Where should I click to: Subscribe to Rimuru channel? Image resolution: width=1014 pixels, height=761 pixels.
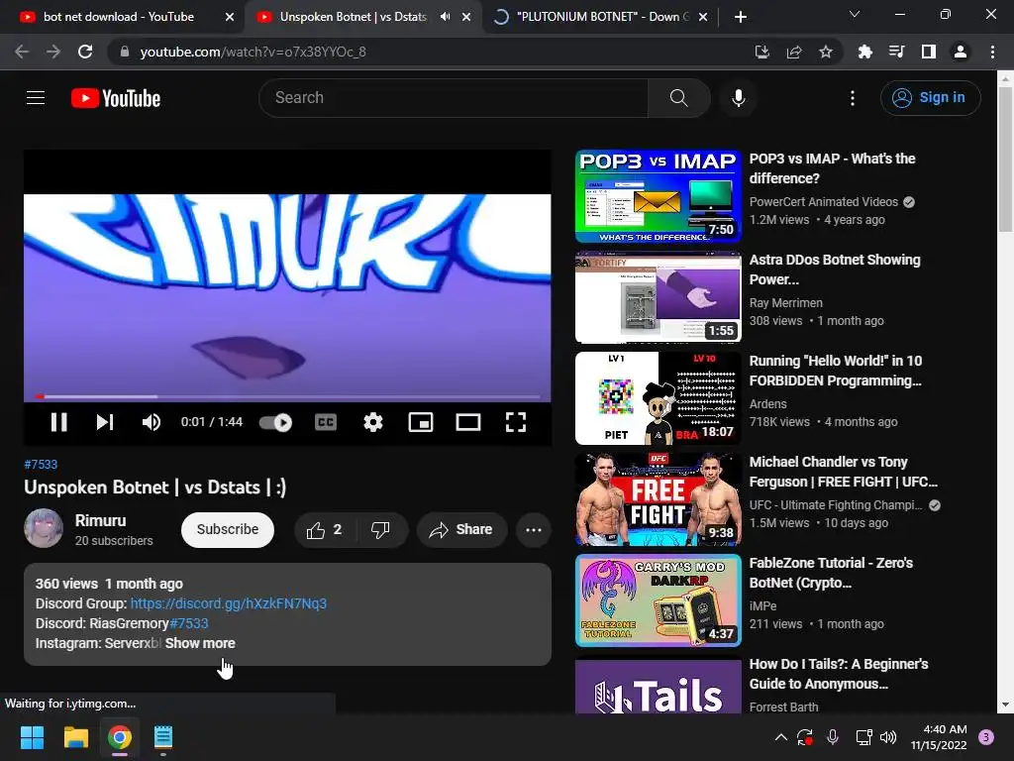tap(228, 529)
